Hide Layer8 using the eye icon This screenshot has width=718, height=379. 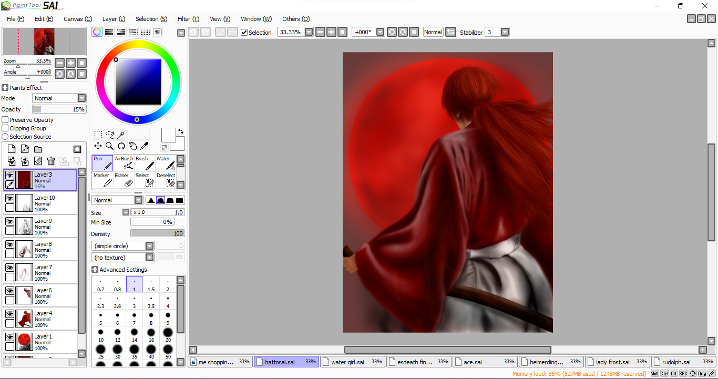pyautogui.click(x=9, y=245)
